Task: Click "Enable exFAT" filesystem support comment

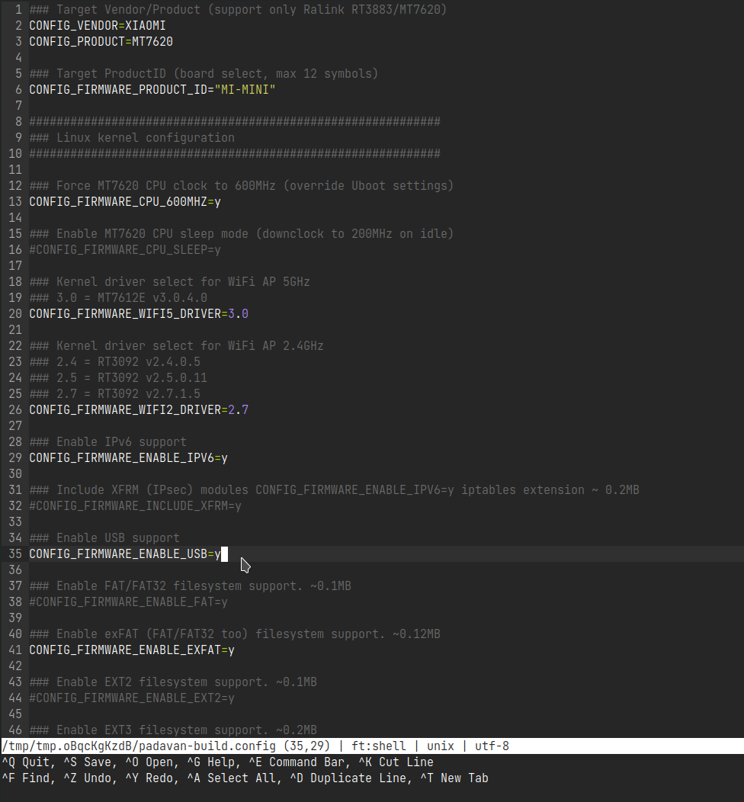Action: tap(234, 634)
